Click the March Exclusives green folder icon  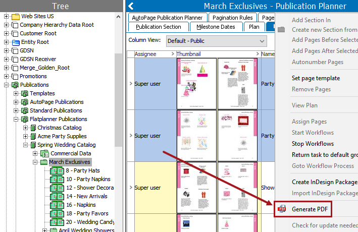(x=43, y=162)
